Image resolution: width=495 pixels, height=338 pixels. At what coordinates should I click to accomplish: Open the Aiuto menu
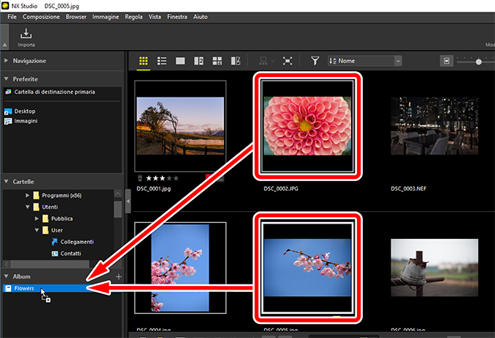click(200, 17)
